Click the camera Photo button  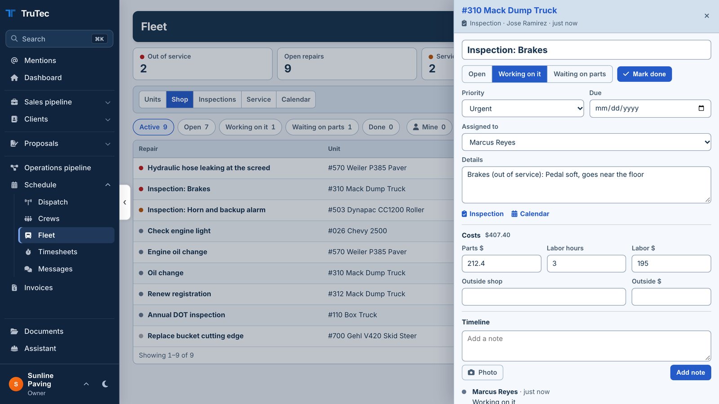coord(482,373)
